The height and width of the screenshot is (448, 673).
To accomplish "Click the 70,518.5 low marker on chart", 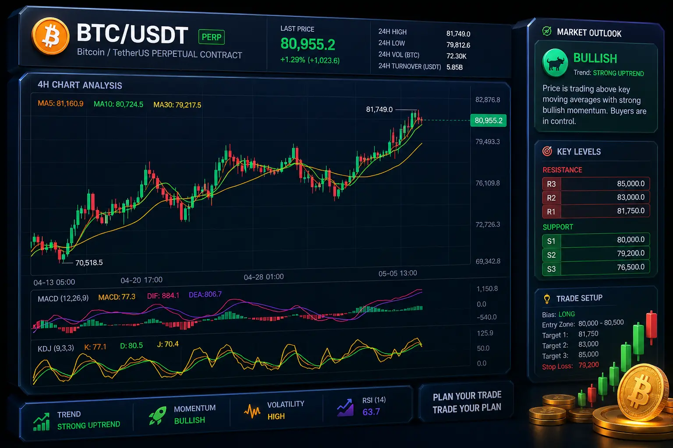I will (89, 262).
